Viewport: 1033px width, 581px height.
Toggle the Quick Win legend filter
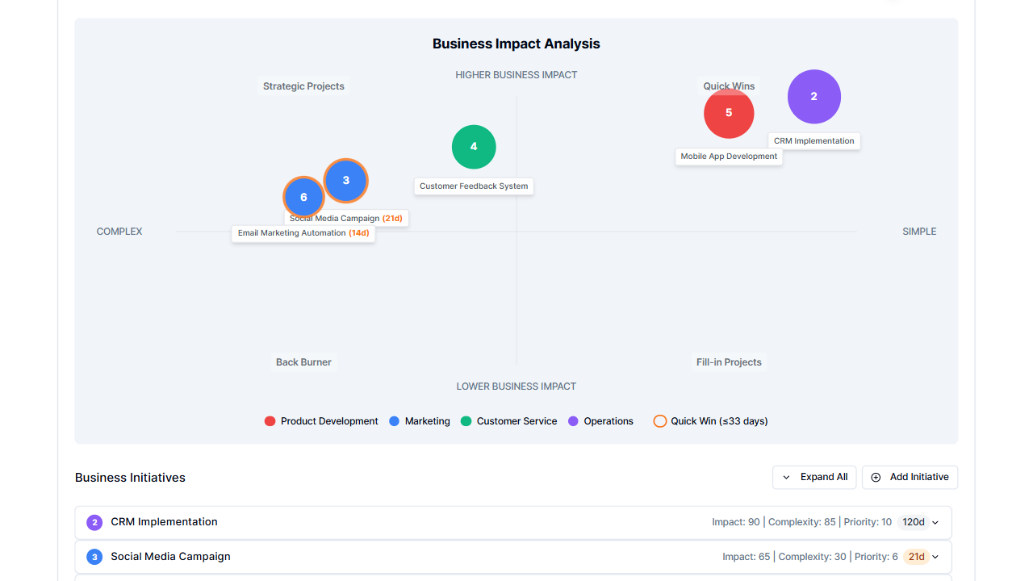pyautogui.click(x=709, y=420)
